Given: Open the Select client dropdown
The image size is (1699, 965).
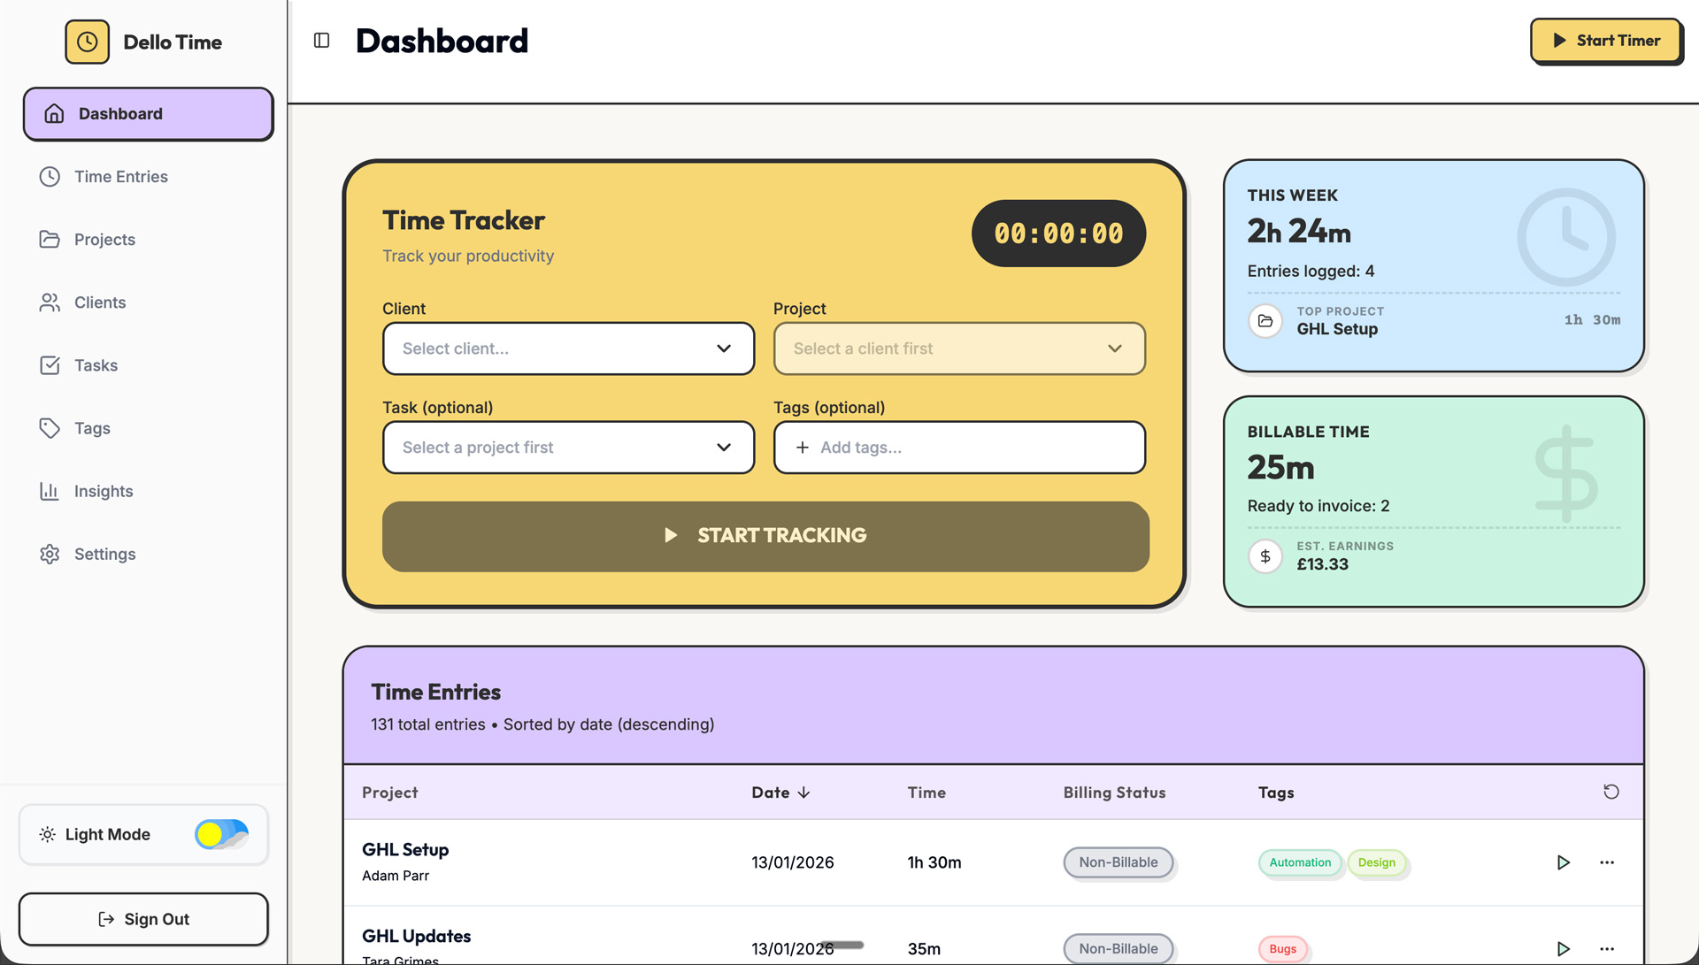Looking at the screenshot, I should pos(568,348).
